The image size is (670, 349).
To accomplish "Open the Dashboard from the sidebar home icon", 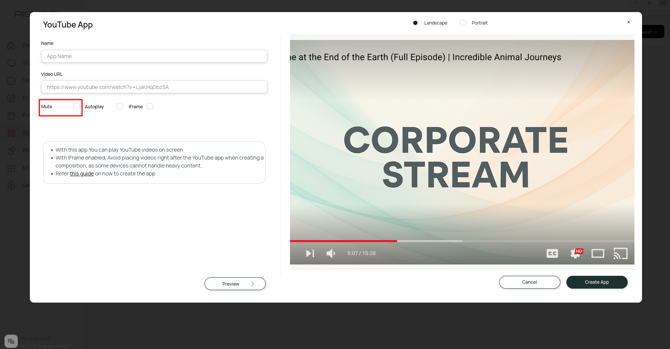I will click(11, 45).
